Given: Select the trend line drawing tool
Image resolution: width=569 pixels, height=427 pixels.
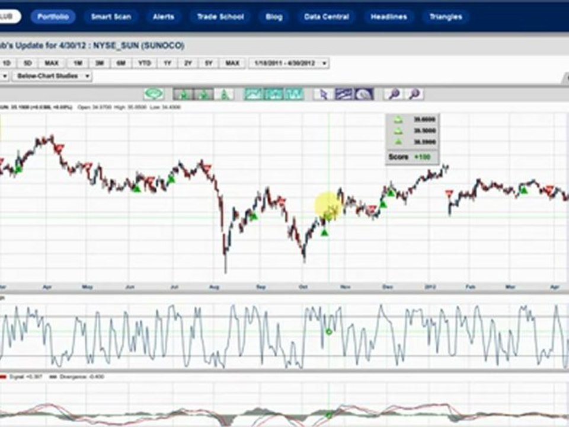Looking at the screenshot, I should pos(344,94).
